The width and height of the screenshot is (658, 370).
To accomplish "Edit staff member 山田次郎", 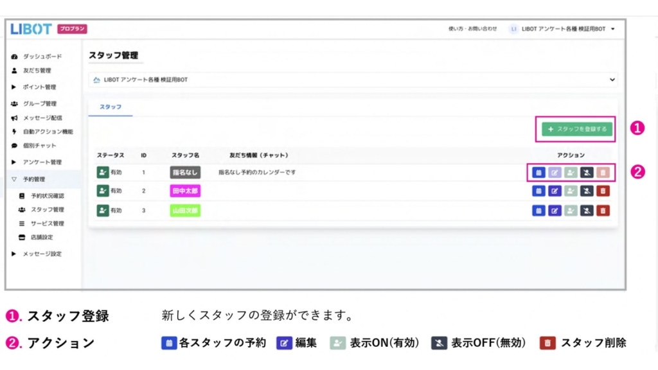I will (x=555, y=211).
